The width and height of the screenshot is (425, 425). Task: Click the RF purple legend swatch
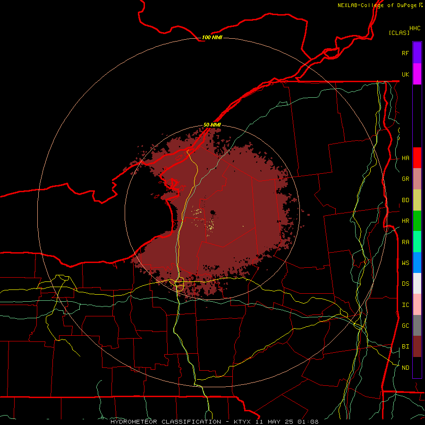(417, 53)
